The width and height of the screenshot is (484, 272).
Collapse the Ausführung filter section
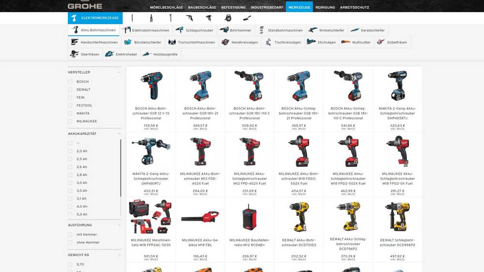[119, 225]
